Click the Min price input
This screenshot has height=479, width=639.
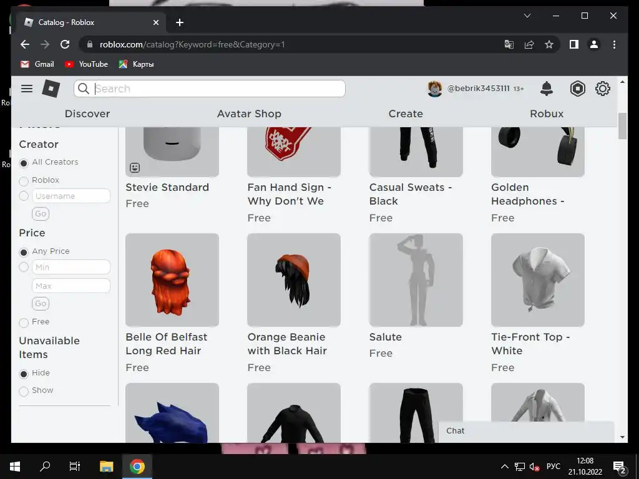click(x=71, y=267)
